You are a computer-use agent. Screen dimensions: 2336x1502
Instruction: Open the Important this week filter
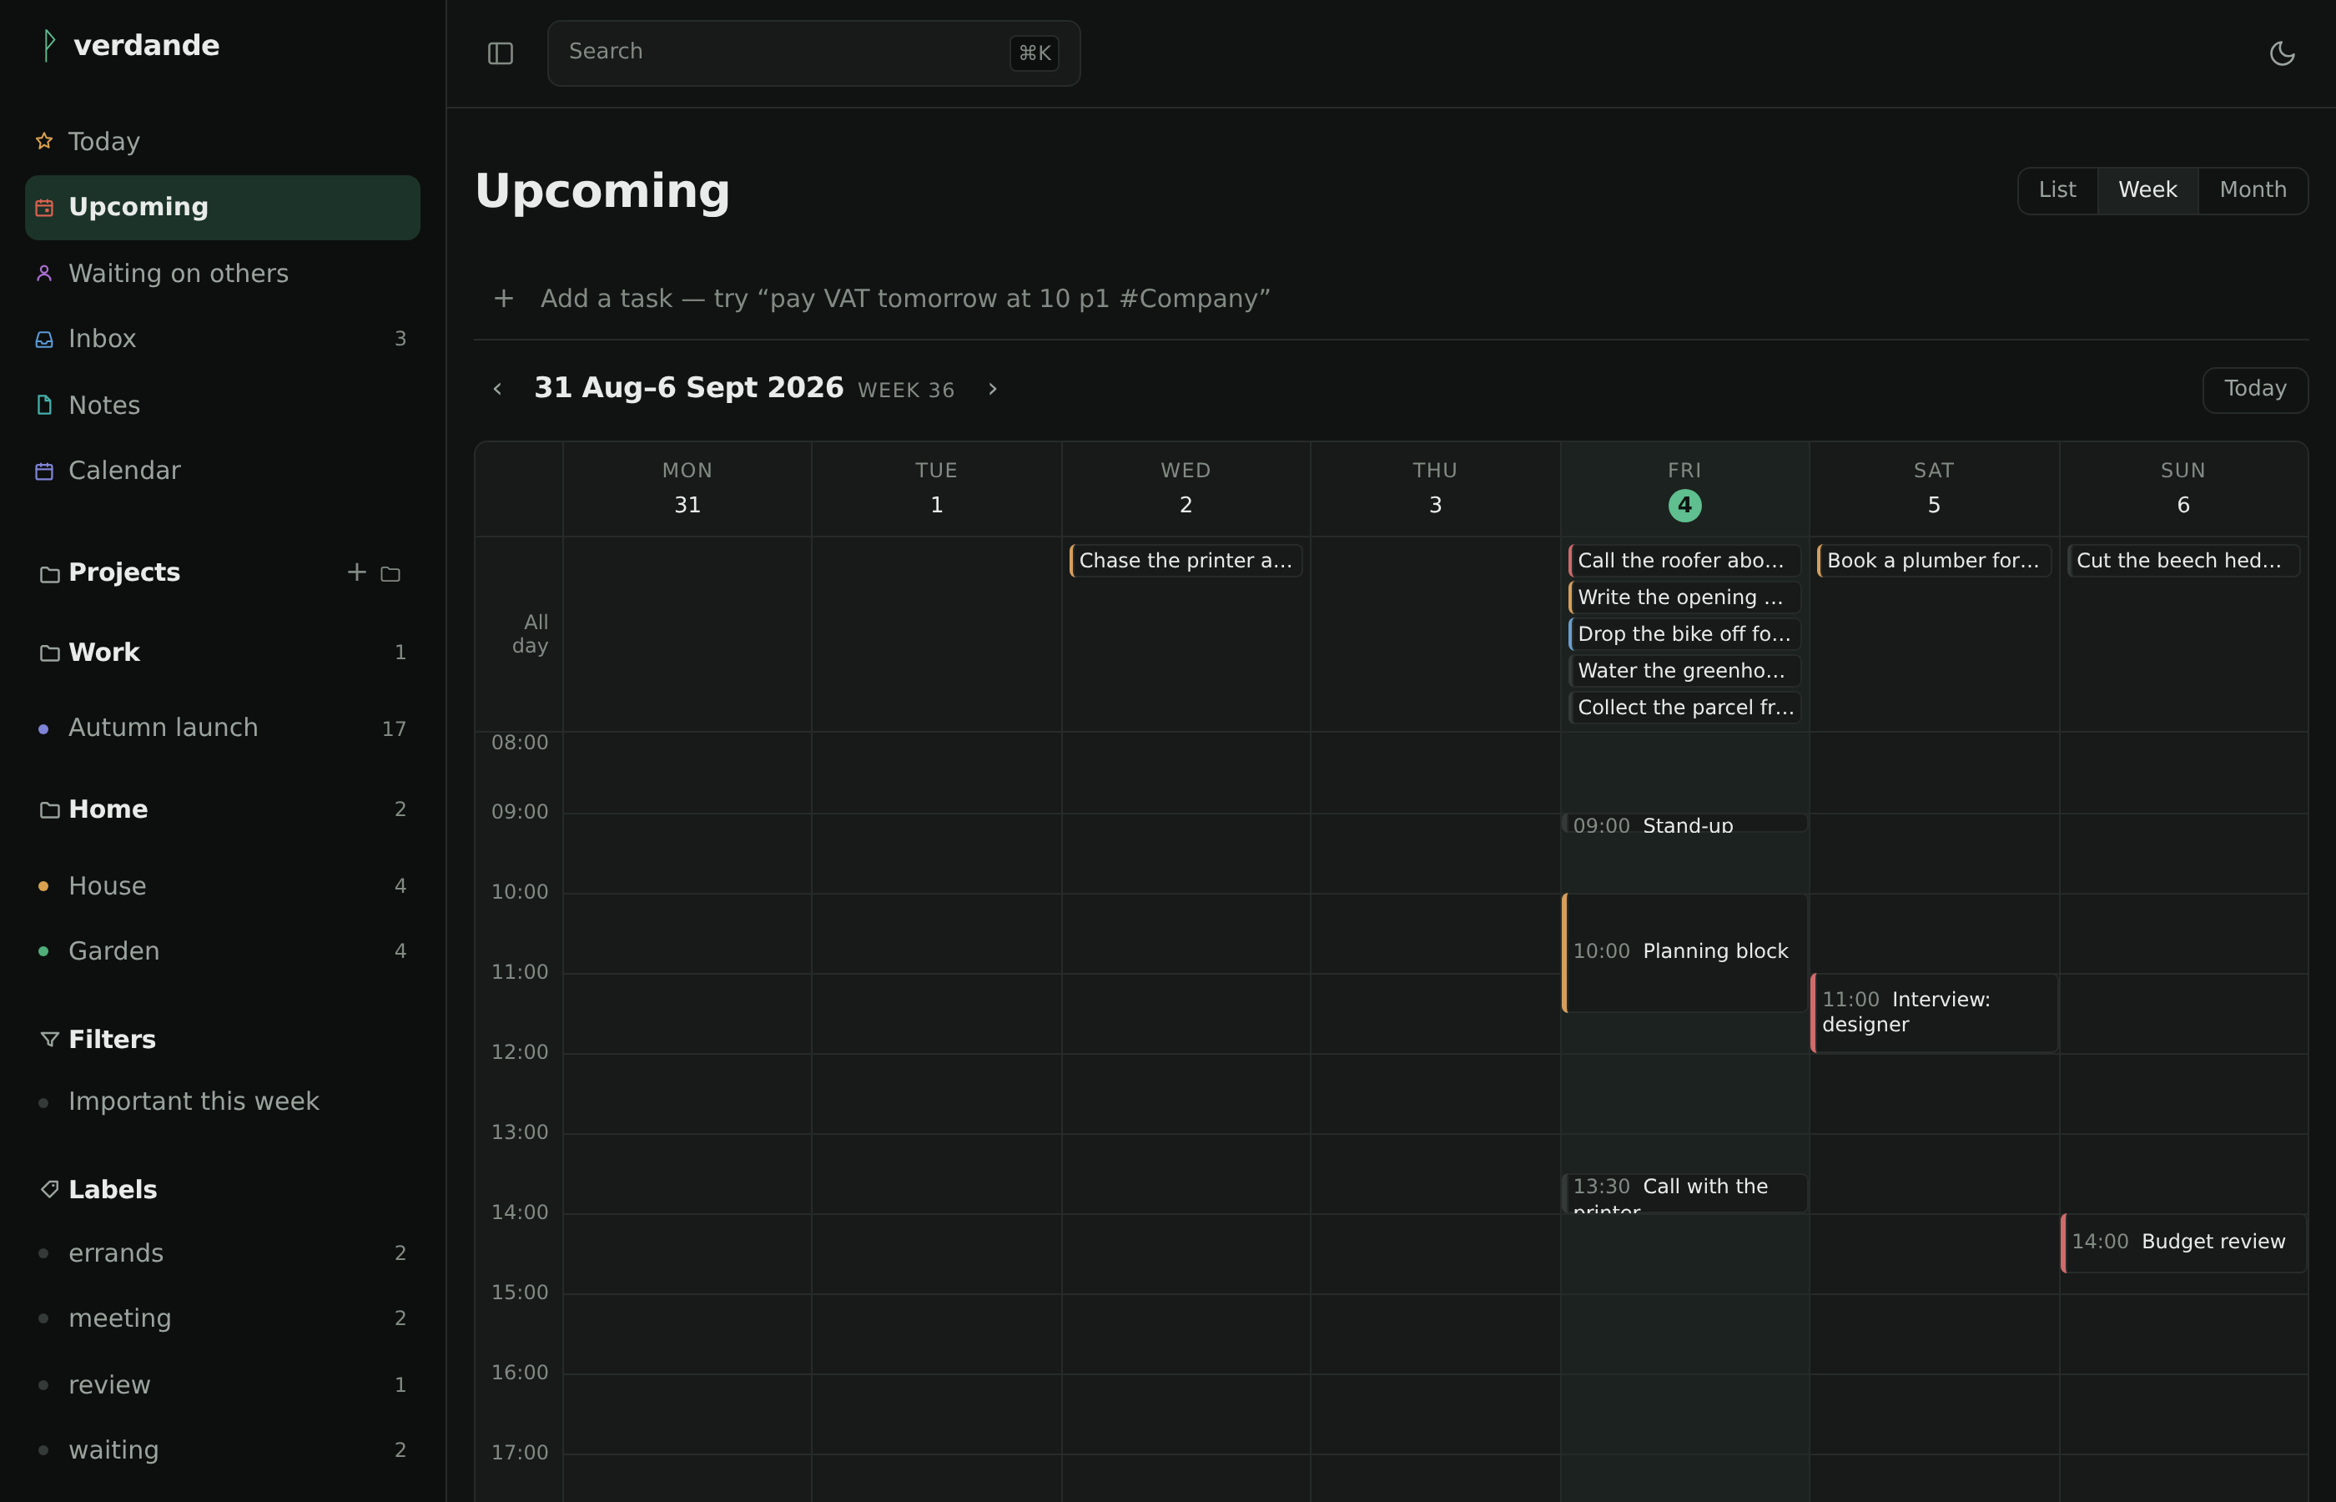222,1102
